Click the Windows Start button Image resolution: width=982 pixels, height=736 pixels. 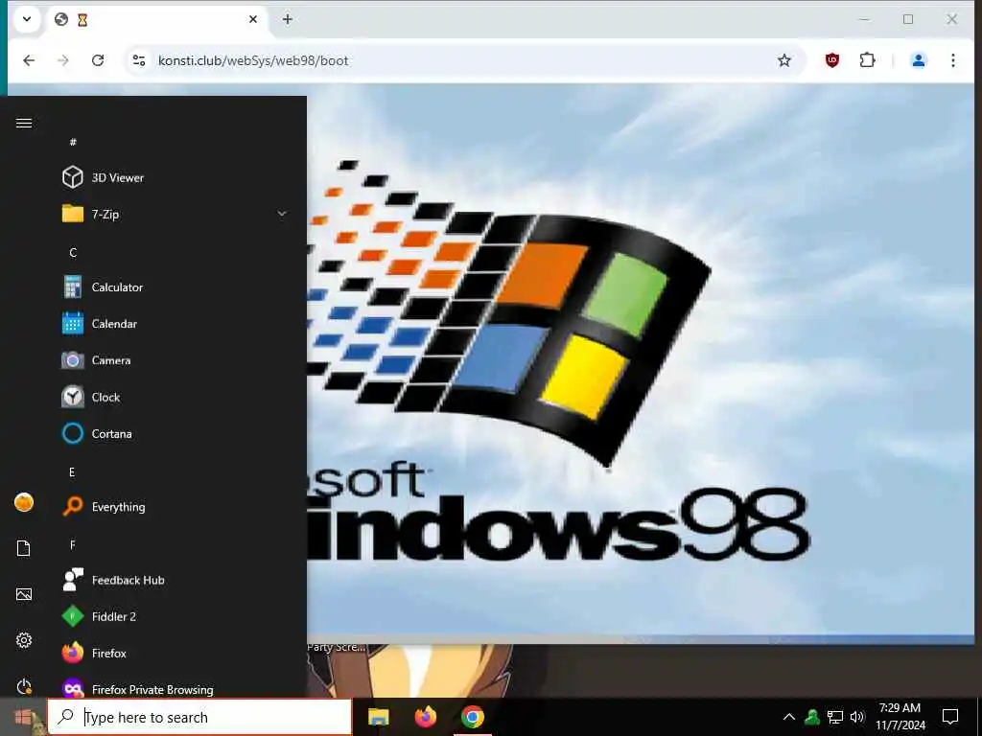(x=23, y=717)
